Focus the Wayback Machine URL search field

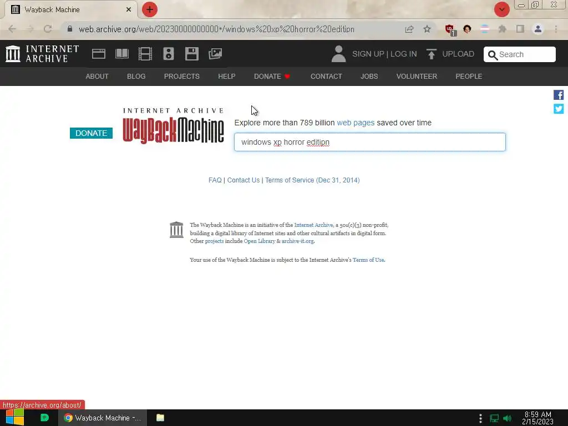(x=370, y=142)
